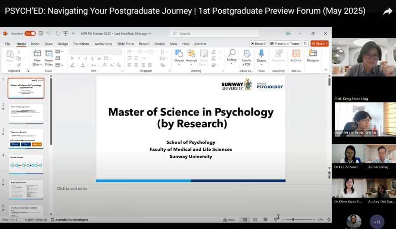Click the red Share button

pyautogui.click(x=319, y=44)
